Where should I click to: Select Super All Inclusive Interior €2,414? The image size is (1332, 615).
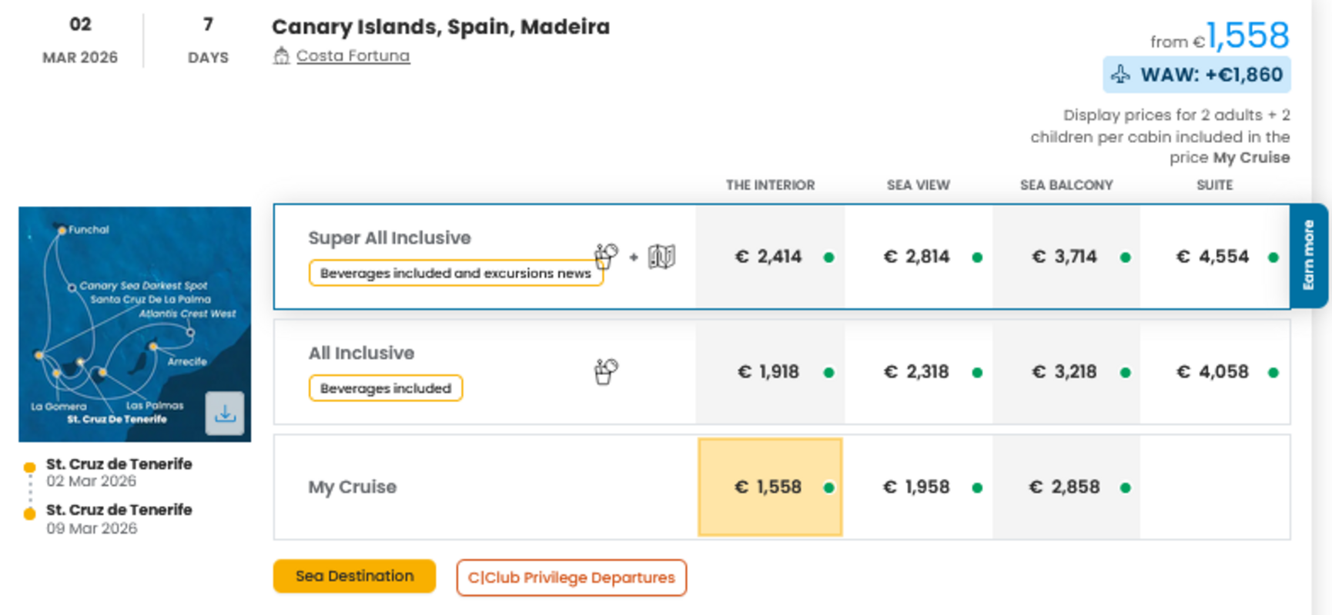[x=769, y=257]
